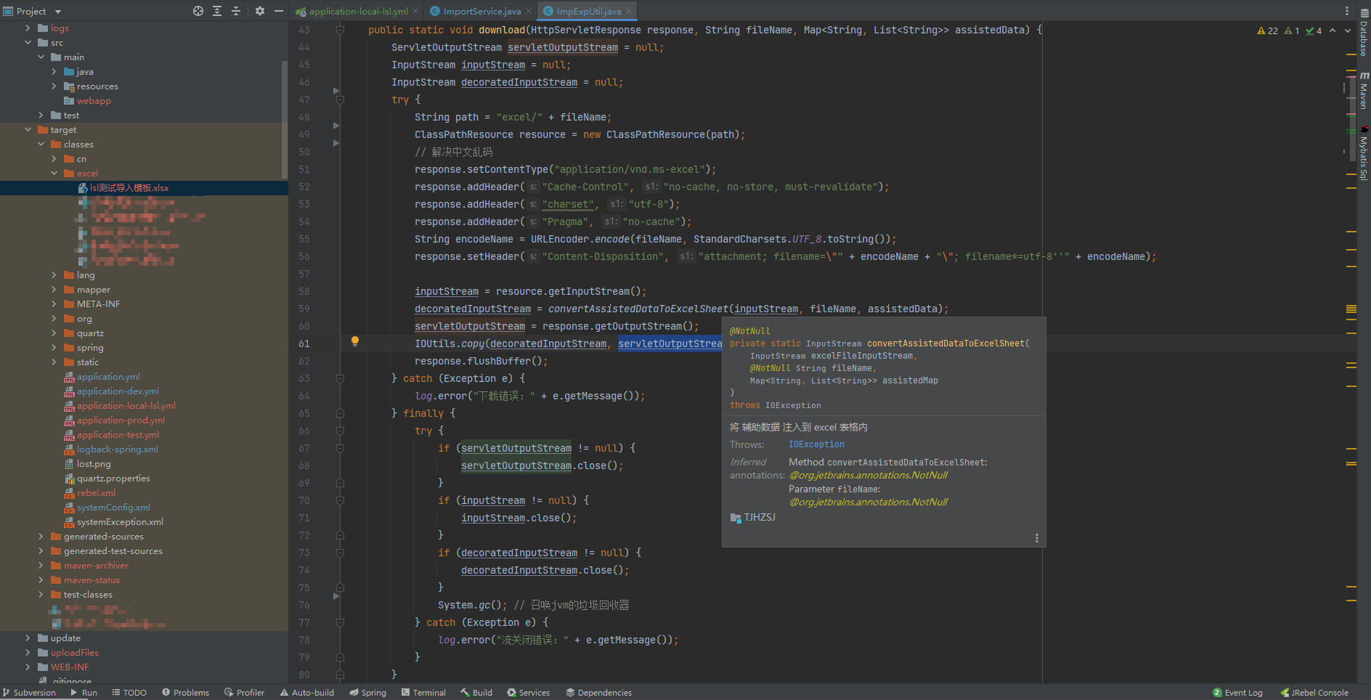Image resolution: width=1371 pixels, height=700 pixels.
Task: Click the yellow light bulb intention icon
Action: click(x=355, y=341)
